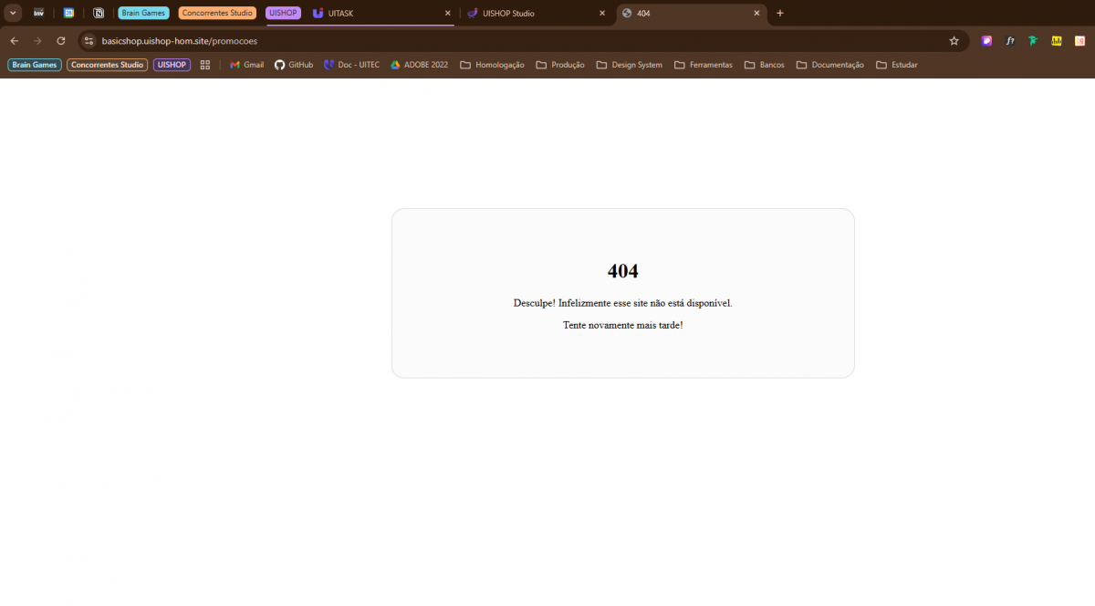Click the pinned calendar tab icon
This screenshot has height=606, width=1095.
click(68, 14)
